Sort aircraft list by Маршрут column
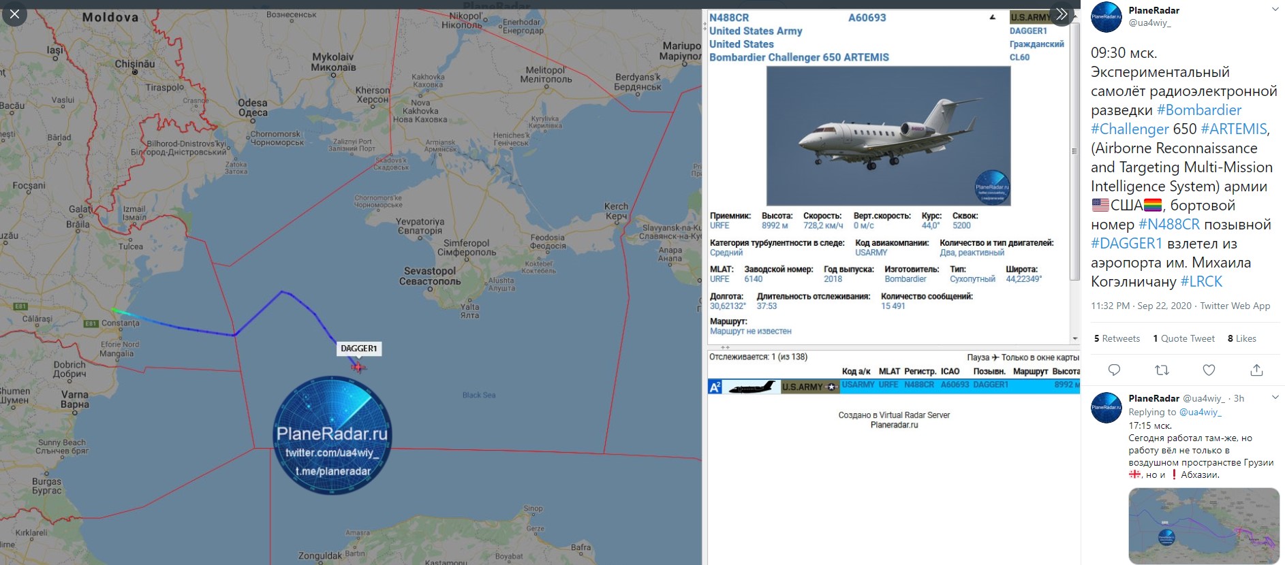Screen dimensions: 1285x565 pos(1030,372)
